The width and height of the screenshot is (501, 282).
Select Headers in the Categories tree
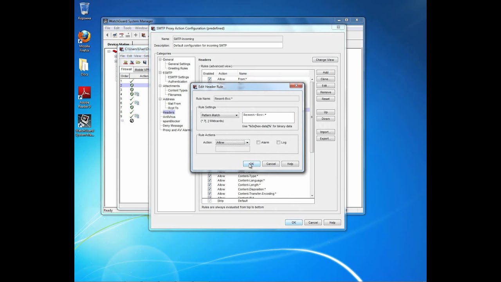(x=169, y=112)
